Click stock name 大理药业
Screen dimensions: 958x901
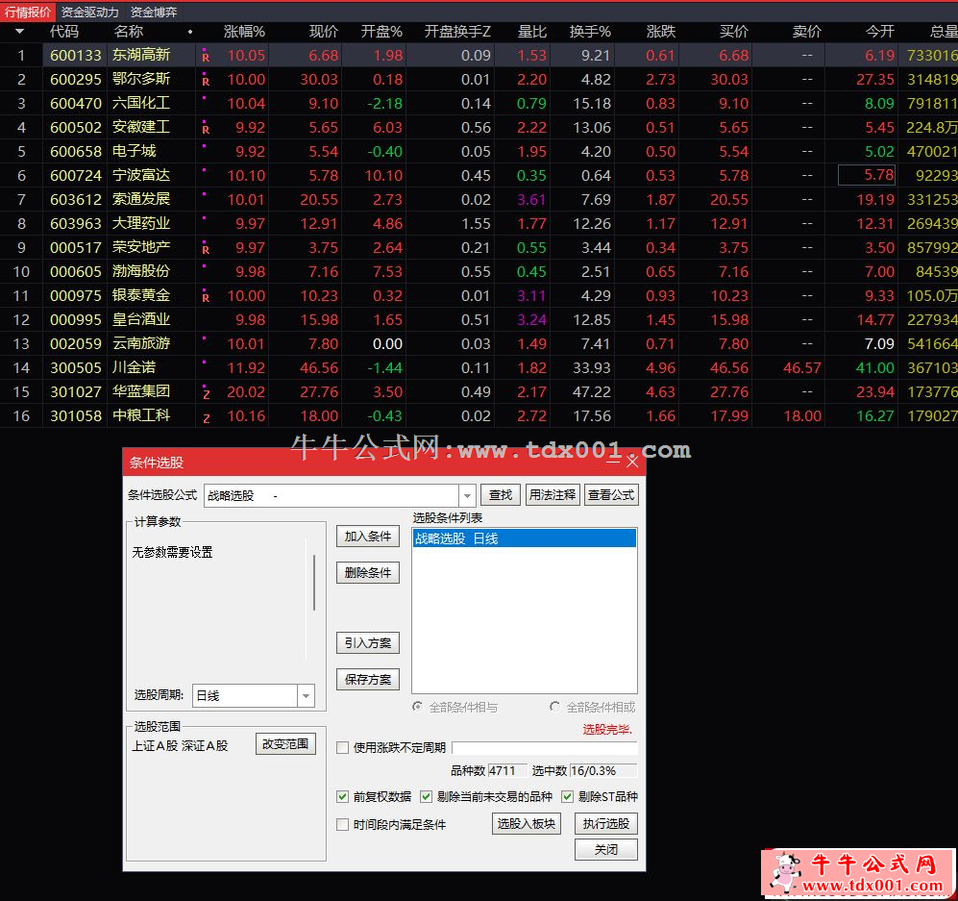tap(141, 224)
